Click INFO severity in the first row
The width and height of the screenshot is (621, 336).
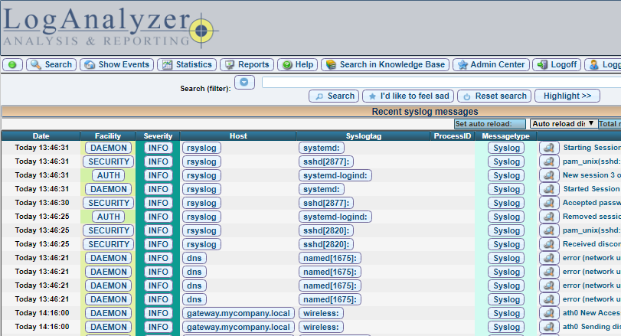point(158,148)
